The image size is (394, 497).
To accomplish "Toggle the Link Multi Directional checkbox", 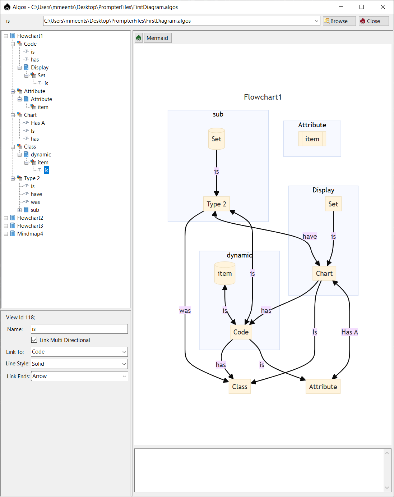I will 34,340.
